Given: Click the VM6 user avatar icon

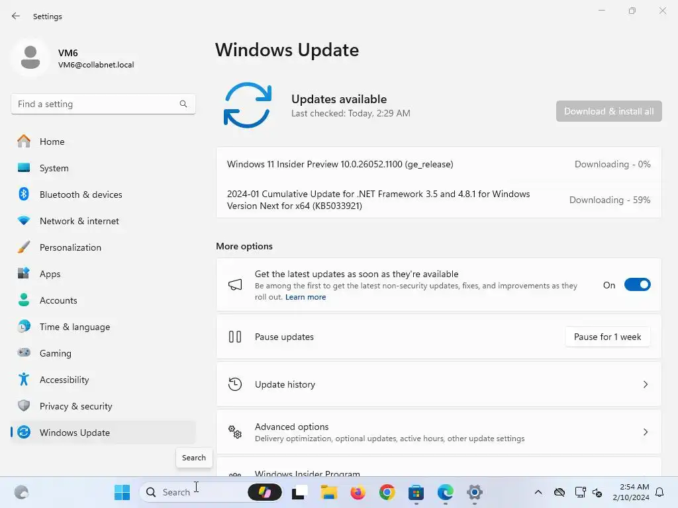Looking at the screenshot, I should pyautogui.click(x=30, y=58).
